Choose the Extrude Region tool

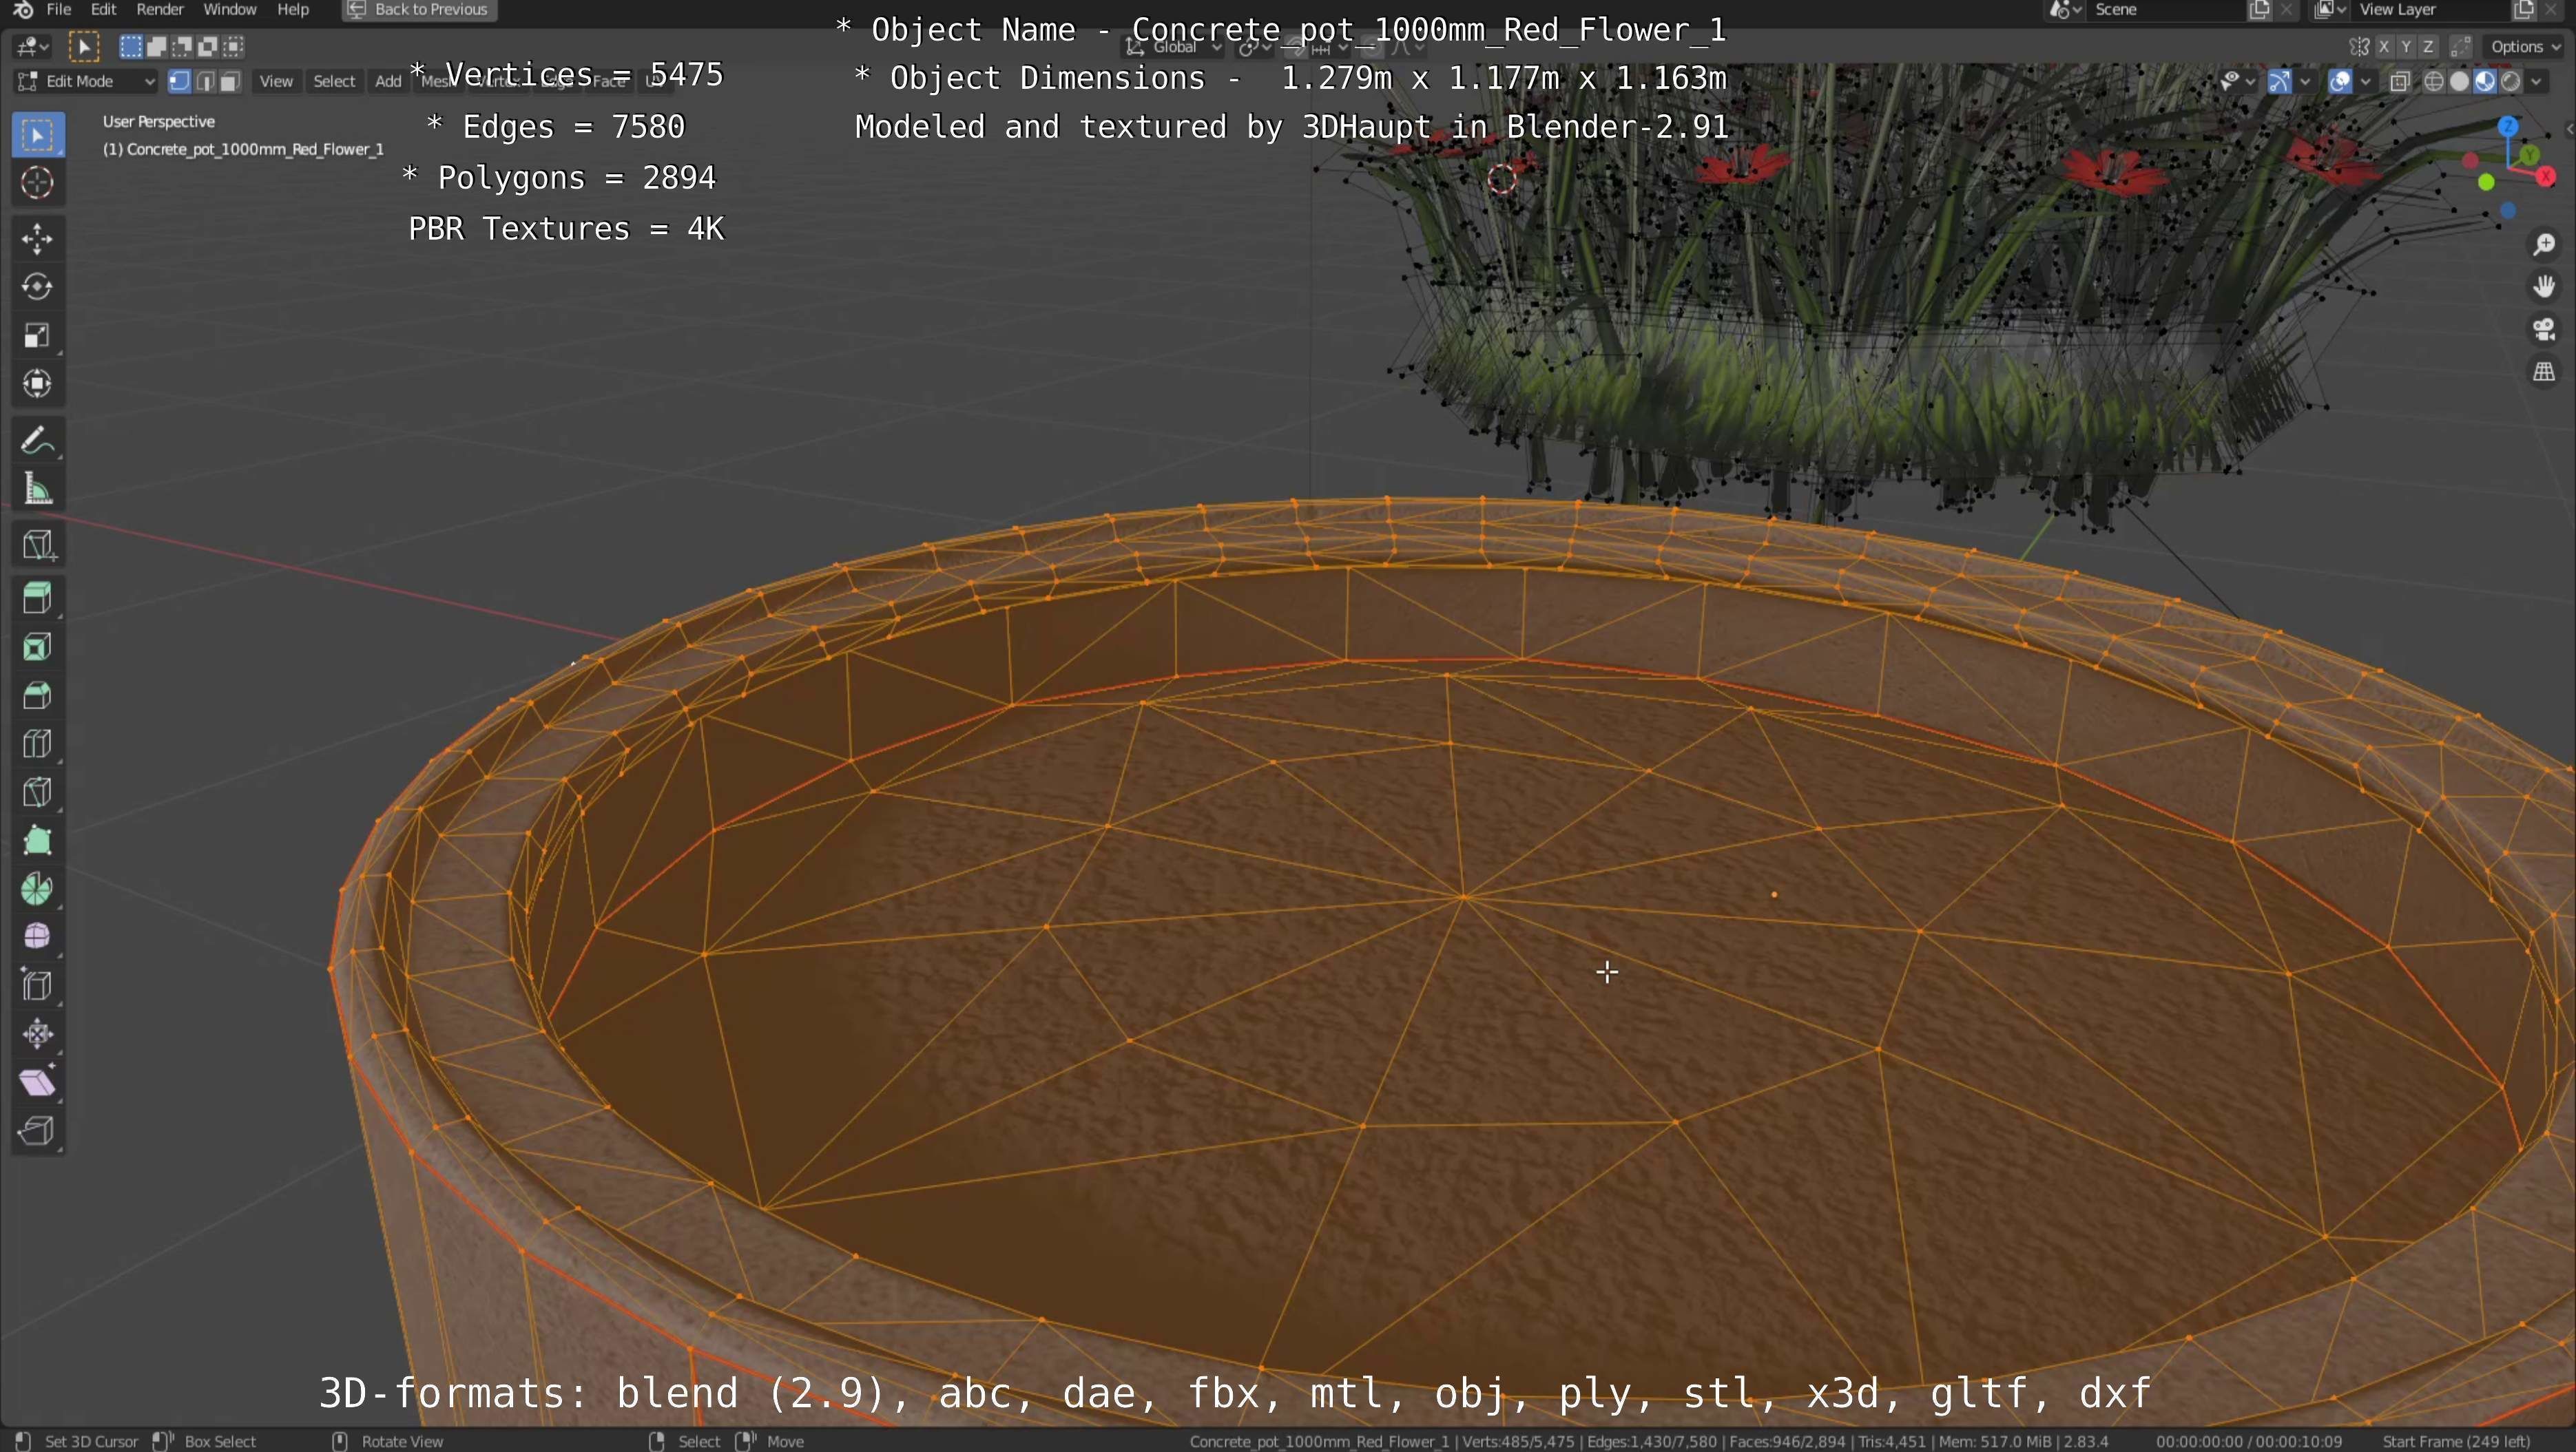[38, 598]
